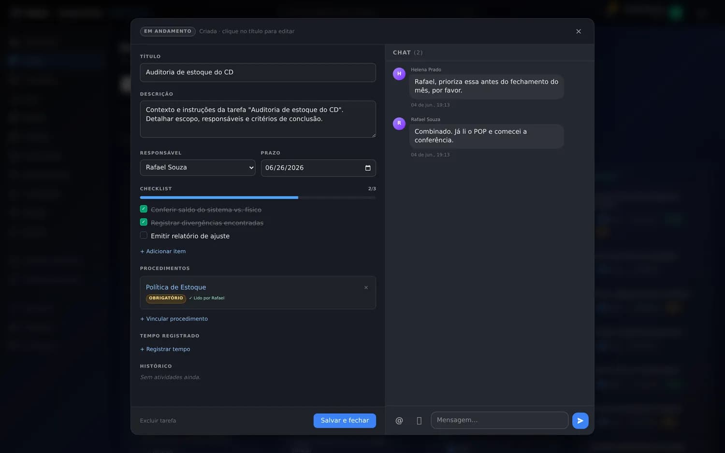Image resolution: width=725 pixels, height=453 pixels.
Task: Click the timestamp under Helena's message
Action: [430, 105]
